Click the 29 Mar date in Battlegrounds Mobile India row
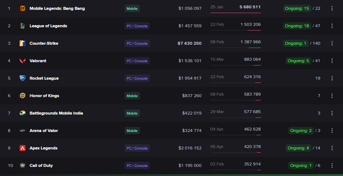343x176 pixels. (x=217, y=112)
